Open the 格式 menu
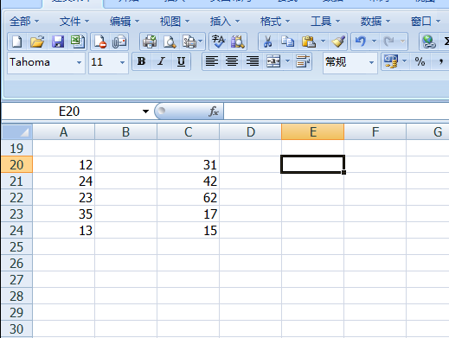 275,21
